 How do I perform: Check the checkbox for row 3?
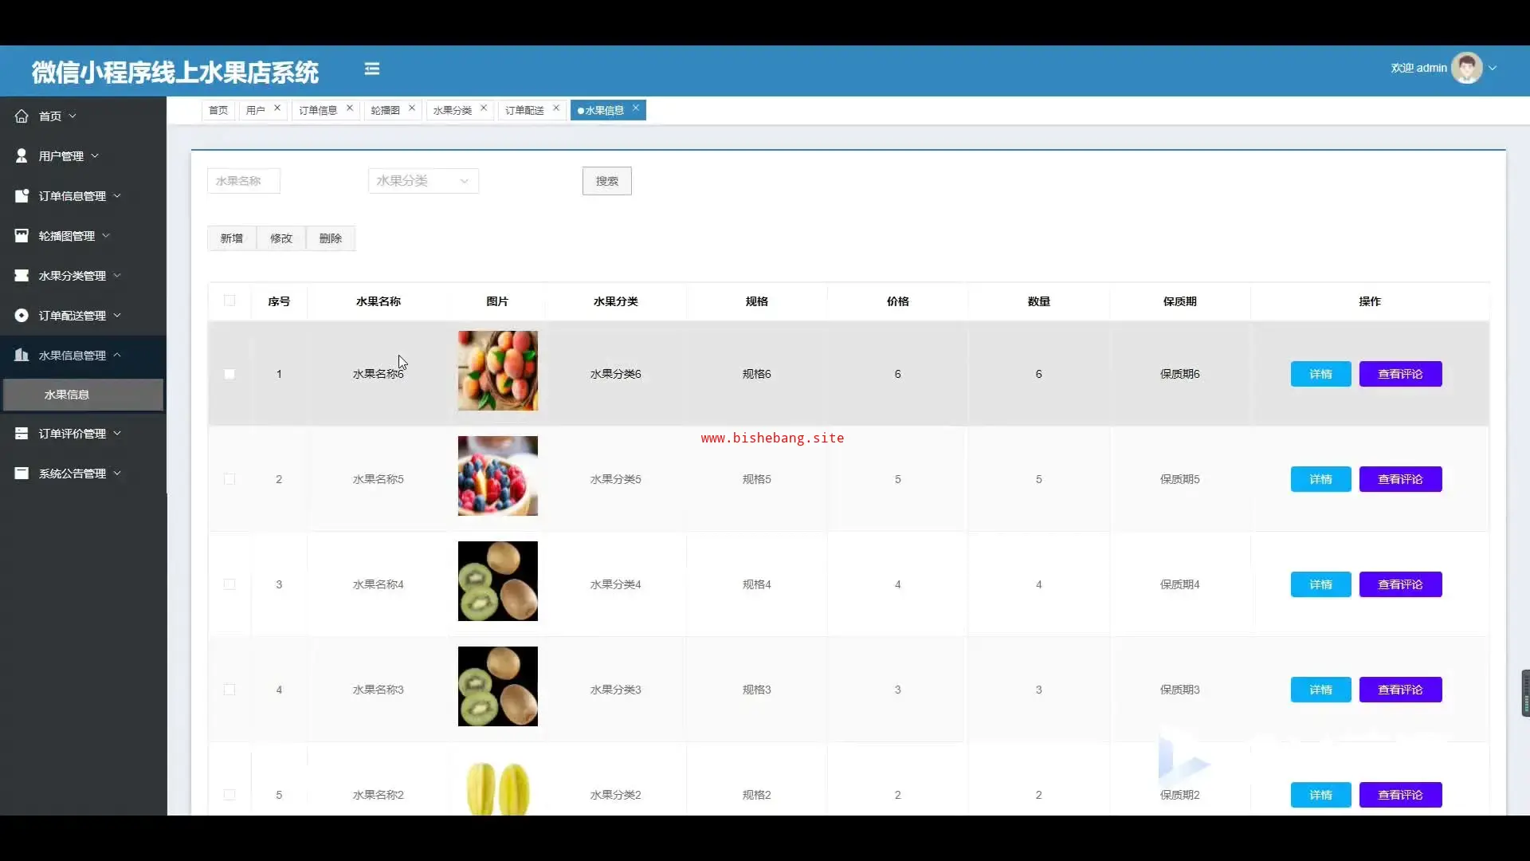[229, 584]
